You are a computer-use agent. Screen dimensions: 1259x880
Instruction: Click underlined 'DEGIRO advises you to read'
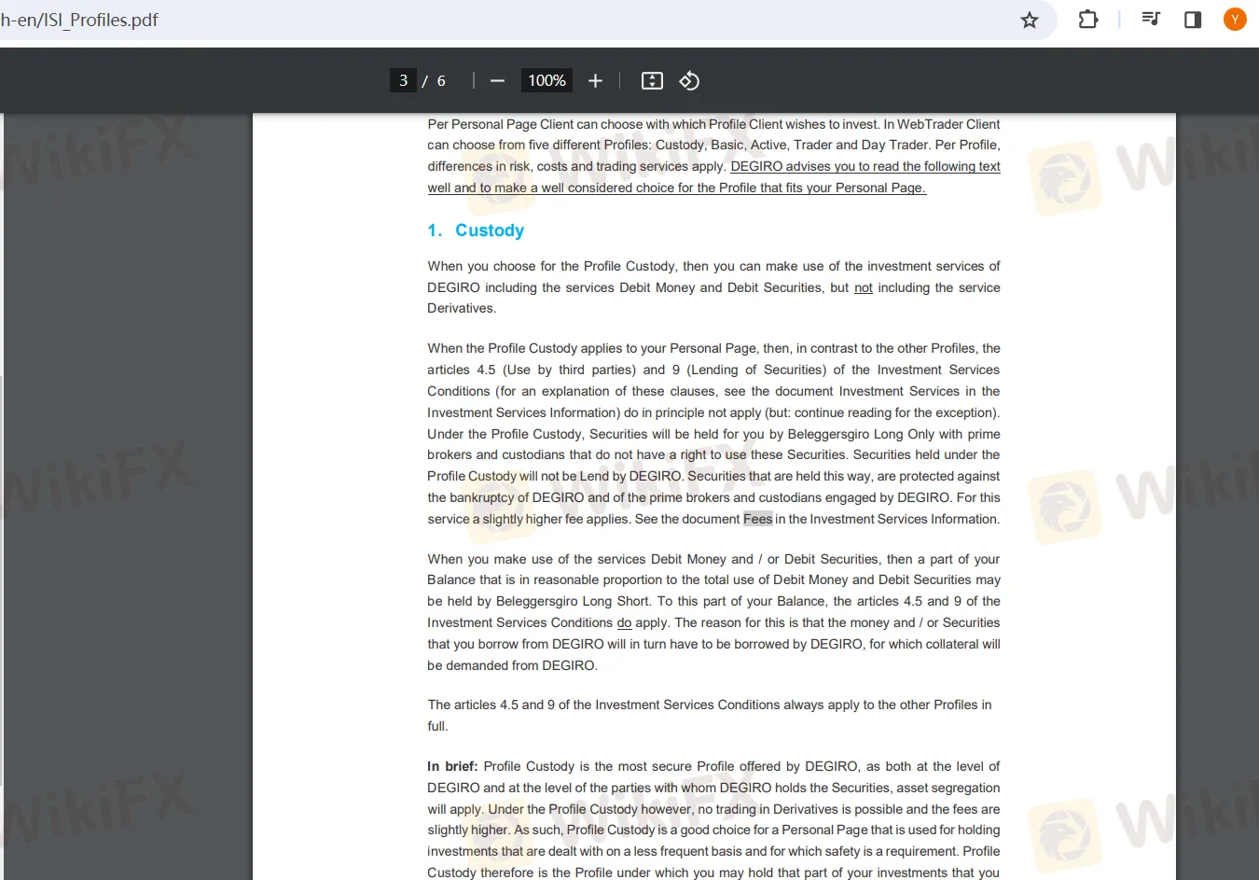click(814, 166)
